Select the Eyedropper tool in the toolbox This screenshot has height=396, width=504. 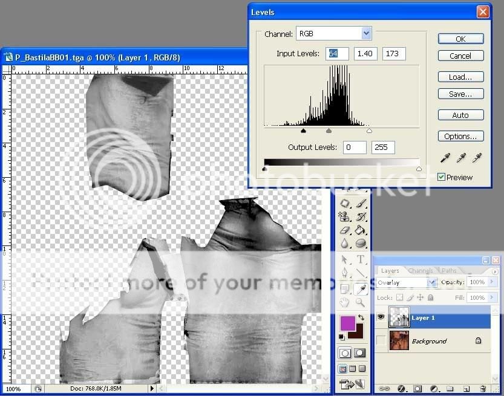(361, 289)
